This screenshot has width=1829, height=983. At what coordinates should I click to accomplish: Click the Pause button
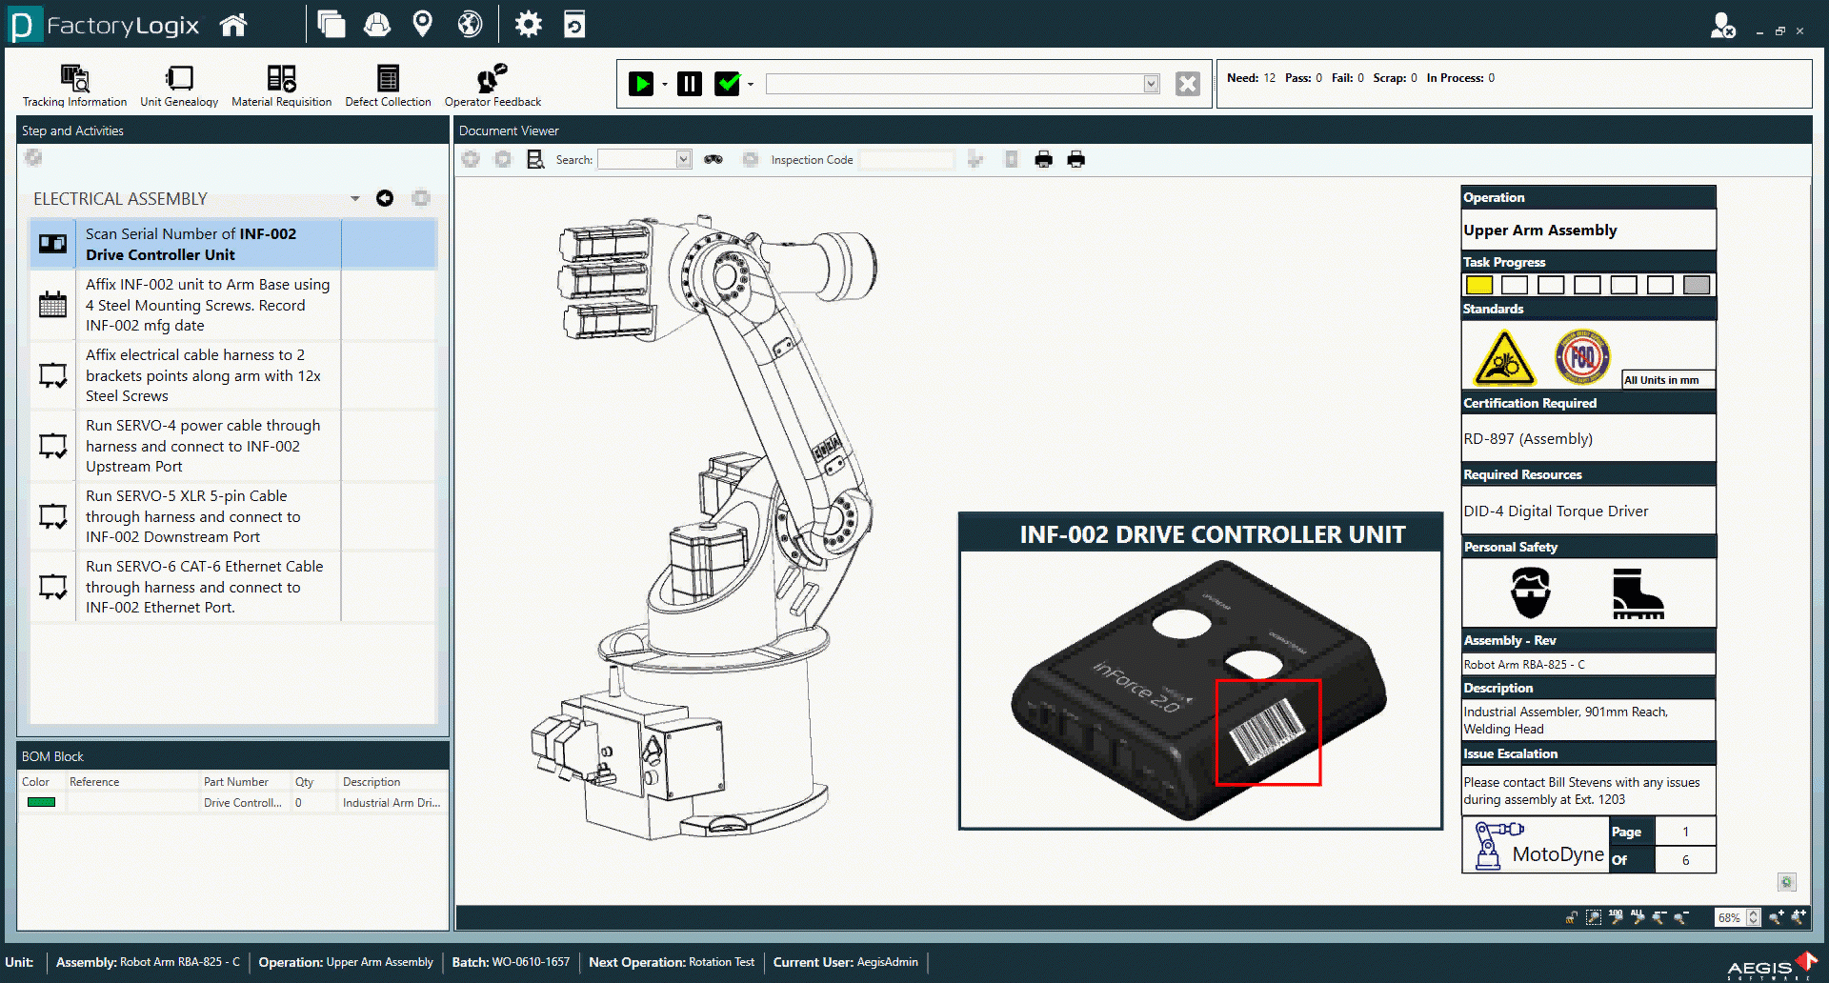[690, 84]
